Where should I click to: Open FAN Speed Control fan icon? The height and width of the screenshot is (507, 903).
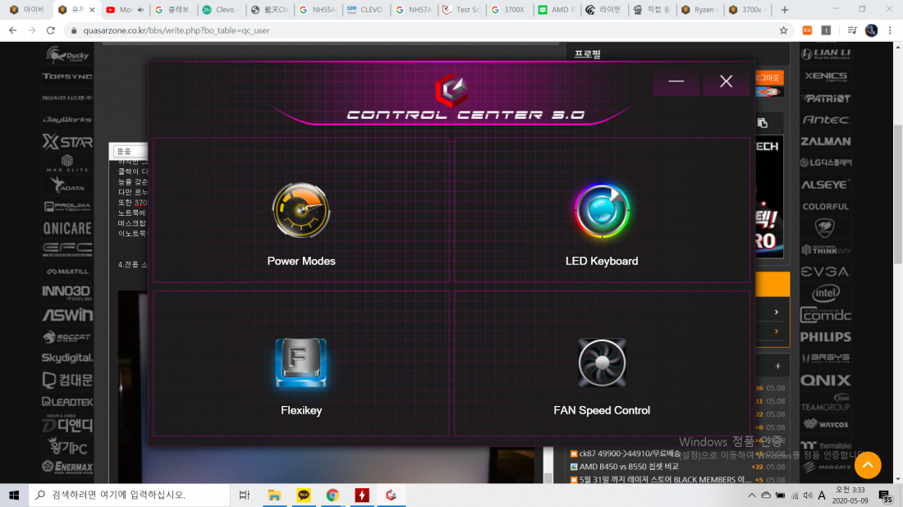point(602,363)
